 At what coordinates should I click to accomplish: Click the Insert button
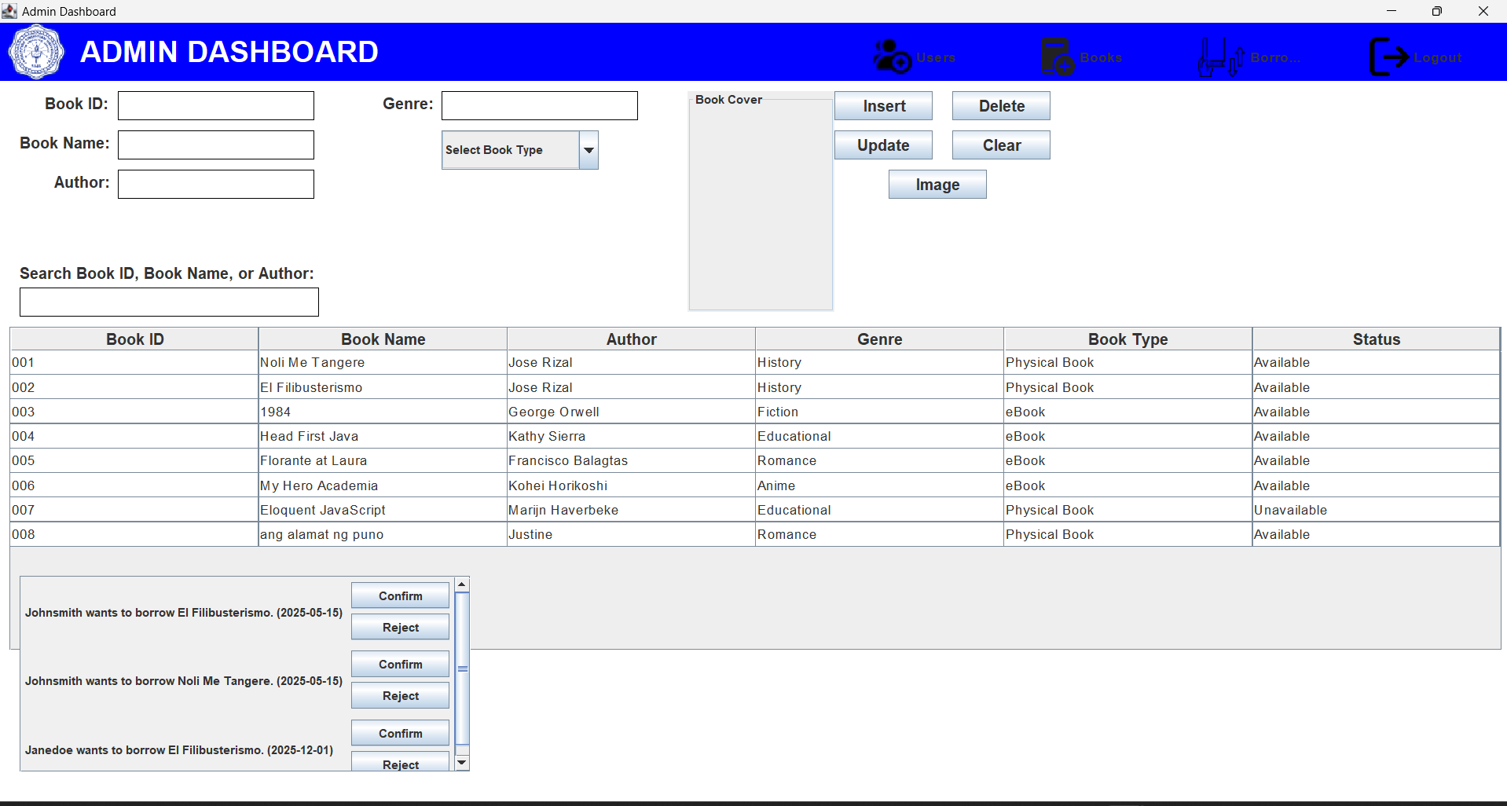tap(883, 106)
